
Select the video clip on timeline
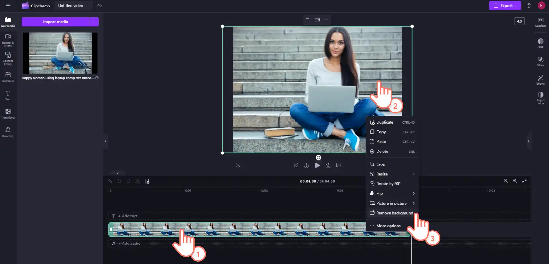point(259,230)
